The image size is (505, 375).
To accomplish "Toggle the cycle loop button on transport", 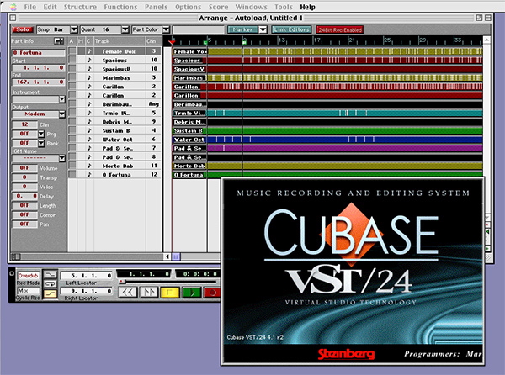I will pyautogui.click(x=50, y=284).
